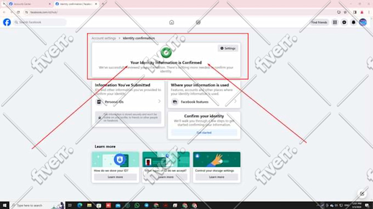The width and height of the screenshot is (373, 209).
Task: Open the types of ID we accept thumbnail
Action: tap(166, 159)
